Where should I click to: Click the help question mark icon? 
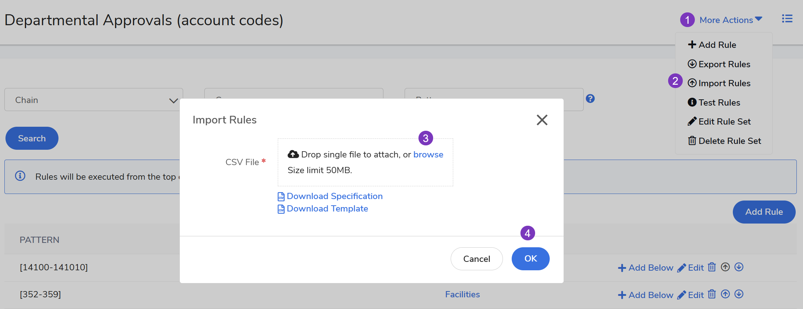590,99
